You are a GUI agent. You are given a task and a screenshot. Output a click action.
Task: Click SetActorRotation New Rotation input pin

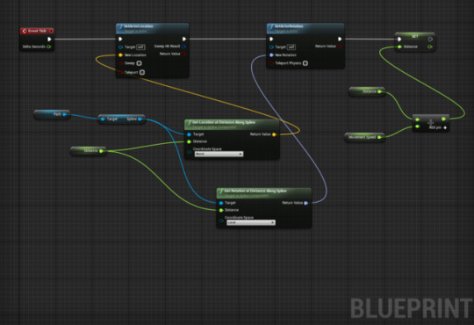pyautogui.click(x=271, y=55)
